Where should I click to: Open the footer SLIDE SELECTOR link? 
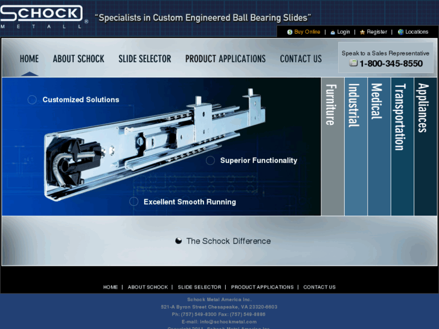[x=199, y=287]
